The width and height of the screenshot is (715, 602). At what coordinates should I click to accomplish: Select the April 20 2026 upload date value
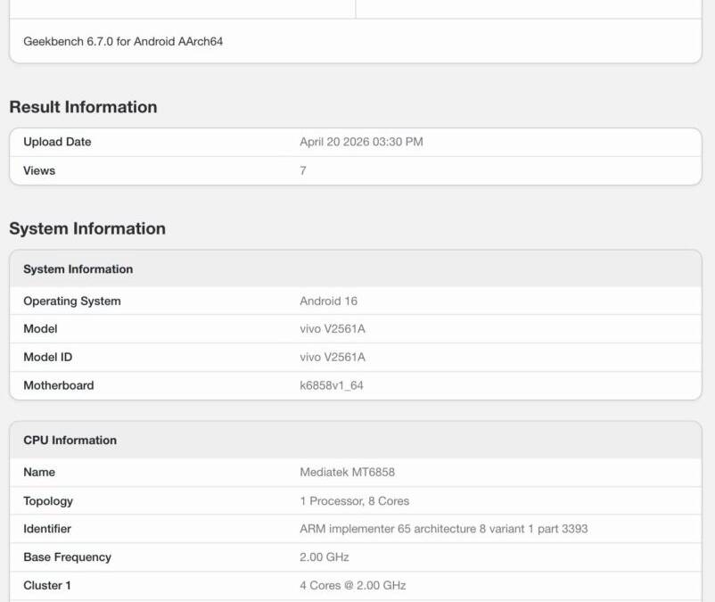pyautogui.click(x=361, y=142)
